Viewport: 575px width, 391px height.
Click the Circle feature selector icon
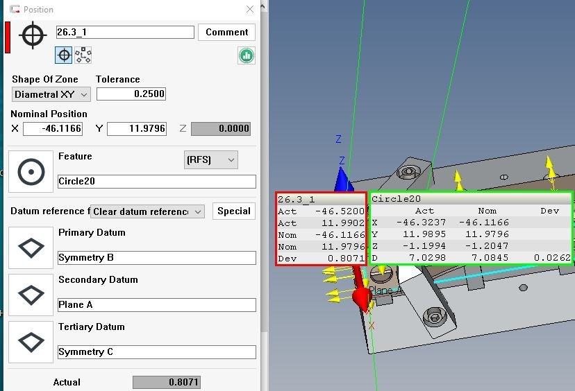(x=31, y=172)
